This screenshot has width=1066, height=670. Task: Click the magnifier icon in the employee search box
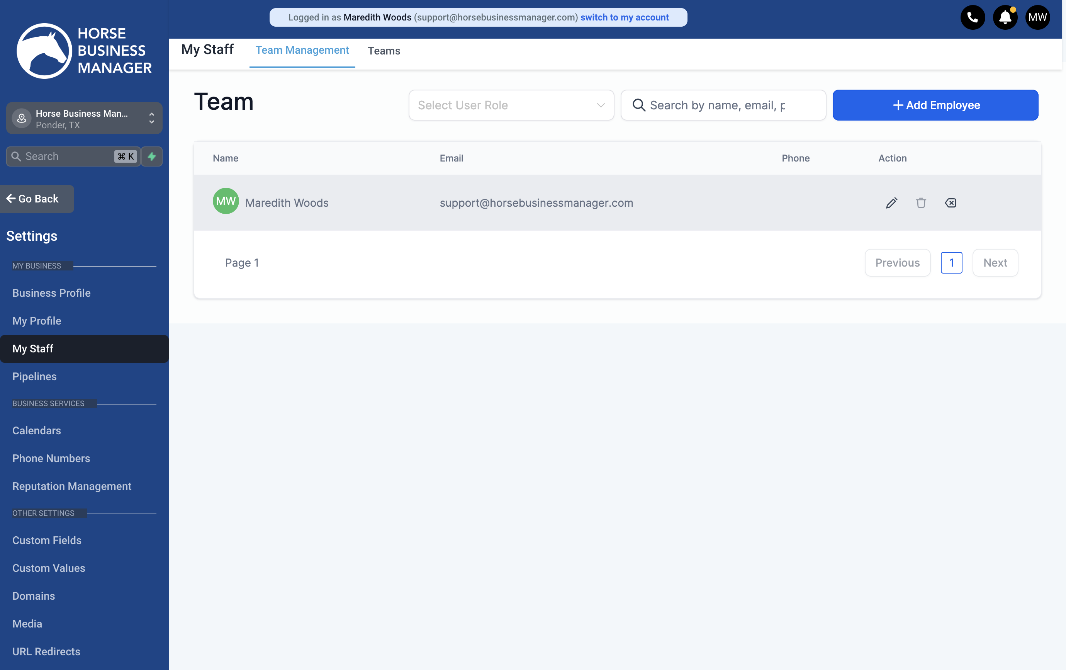(638, 105)
